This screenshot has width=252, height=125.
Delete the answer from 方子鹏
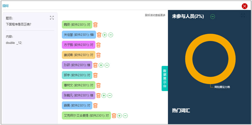point(99,45)
